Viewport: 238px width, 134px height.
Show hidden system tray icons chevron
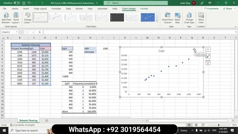tap(192, 130)
